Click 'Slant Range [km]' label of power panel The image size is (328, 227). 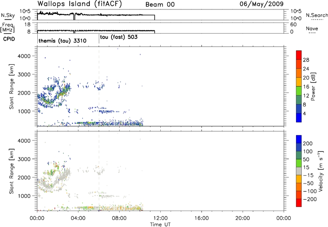coord(11,86)
